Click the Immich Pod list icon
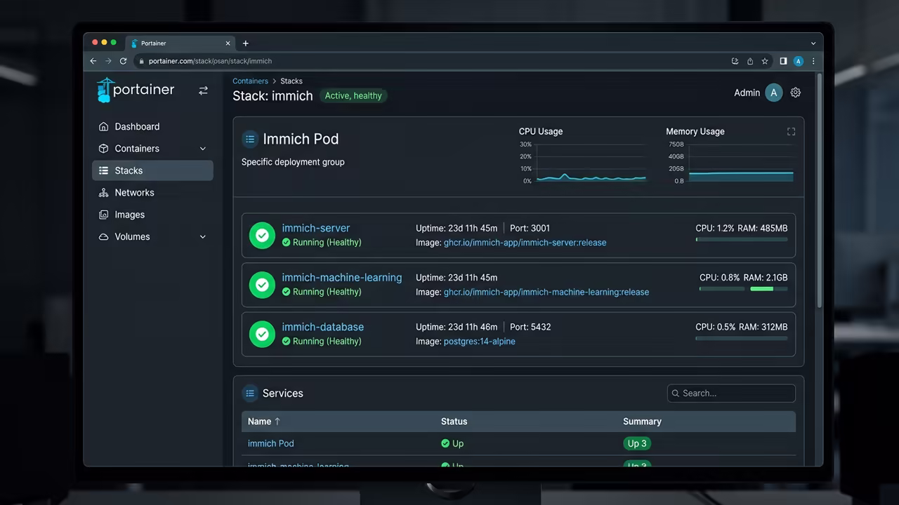Image resolution: width=899 pixels, height=505 pixels. pos(250,139)
